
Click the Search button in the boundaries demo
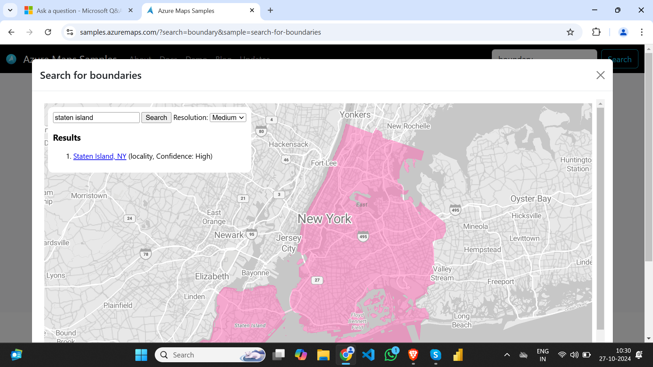pyautogui.click(x=156, y=118)
